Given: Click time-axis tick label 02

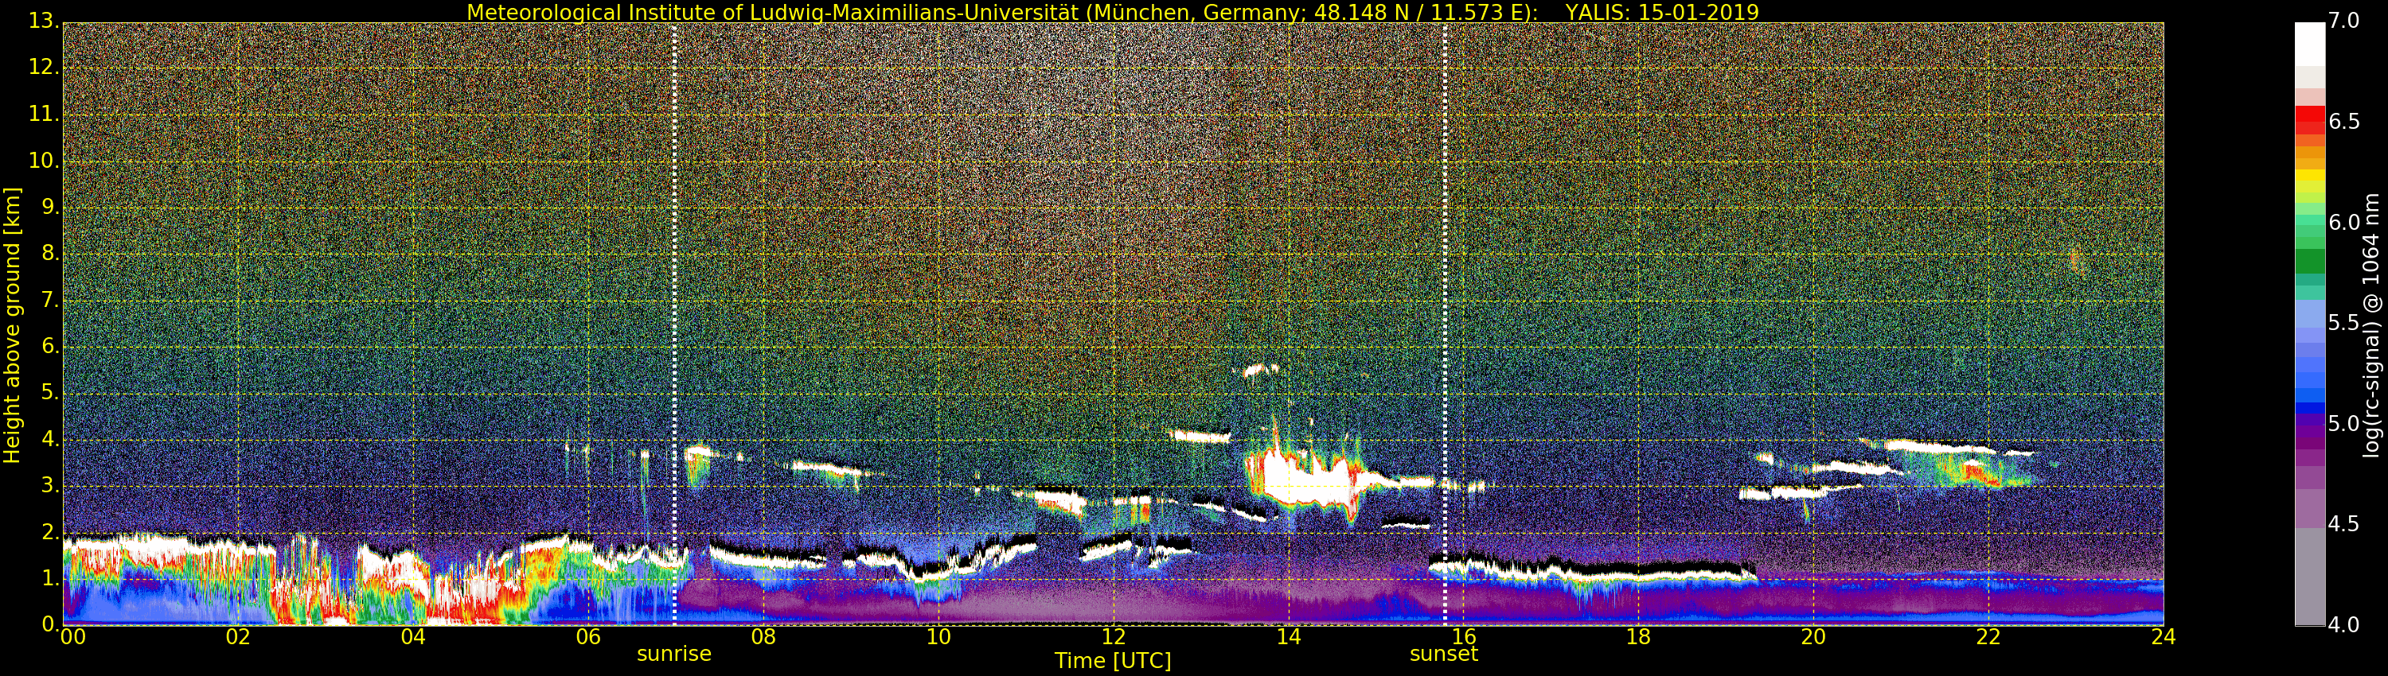Looking at the screenshot, I should click(x=238, y=637).
